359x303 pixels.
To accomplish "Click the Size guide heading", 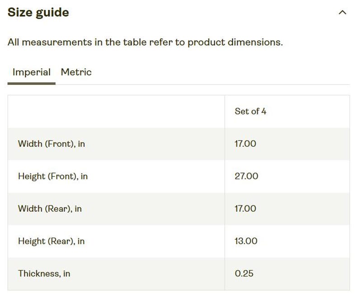I will click(x=38, y=13).
